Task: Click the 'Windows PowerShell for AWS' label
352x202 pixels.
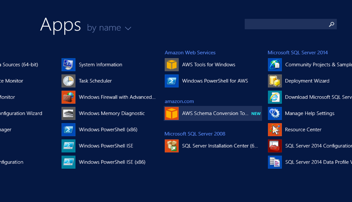Action: pos(215,81)
